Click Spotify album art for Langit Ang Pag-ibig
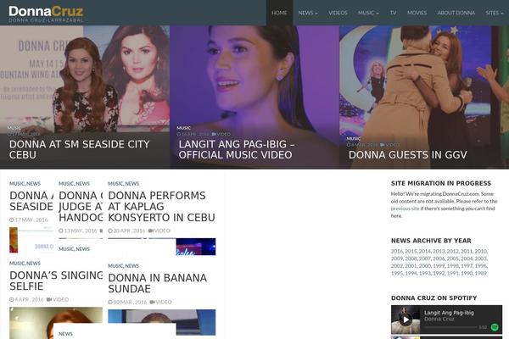The height and width of the screenshot is (339, 509). (x=406, y=320)
